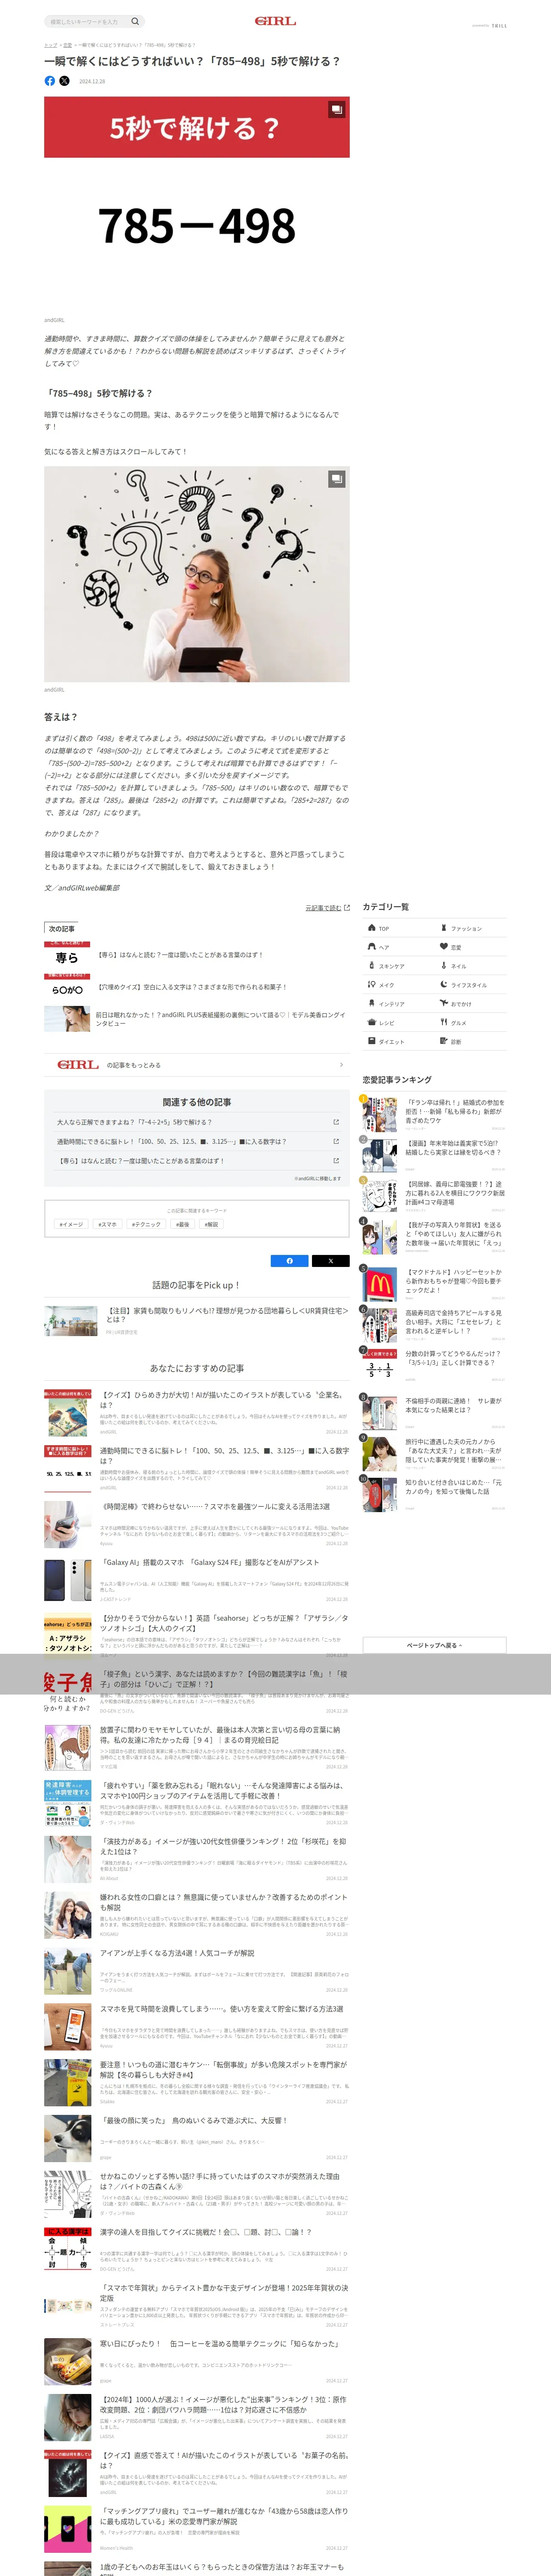551x2576 pixels.
Task: Click the ダイエット category icon
Action: [x=372, y=1042]
